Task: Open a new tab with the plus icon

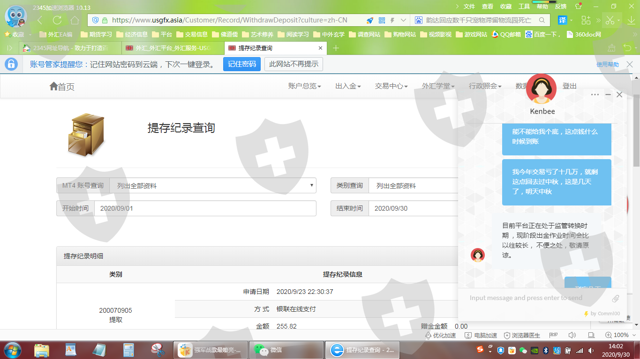Action: pyautogui.click(x=336, y=48)
